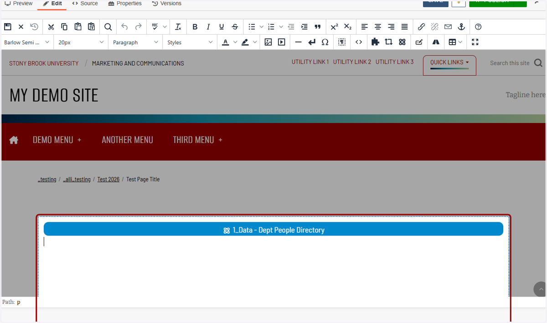Insert asset icon in toolbar
Screen dimensions: 547x323
388,42
